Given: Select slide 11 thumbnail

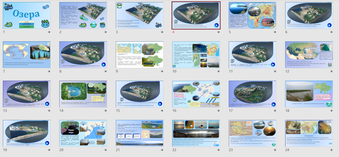Looking at the screenshot, I should pos(252,55).
